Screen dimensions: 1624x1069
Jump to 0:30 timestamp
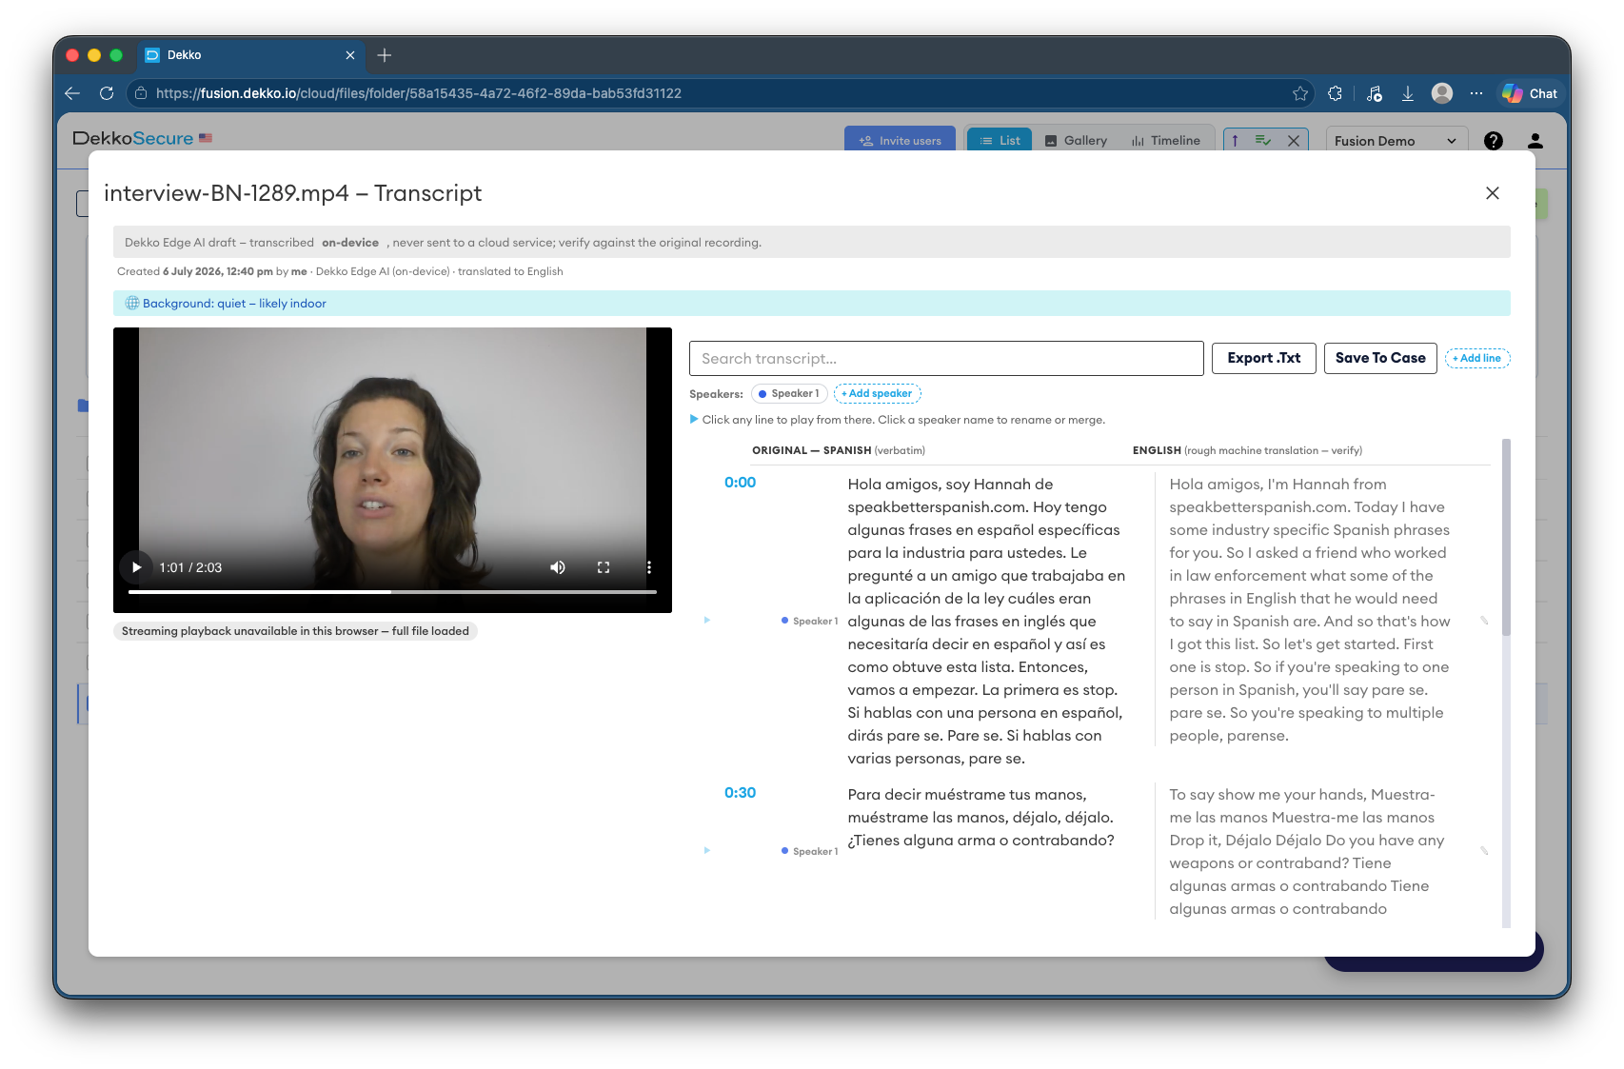click(740, 793)
